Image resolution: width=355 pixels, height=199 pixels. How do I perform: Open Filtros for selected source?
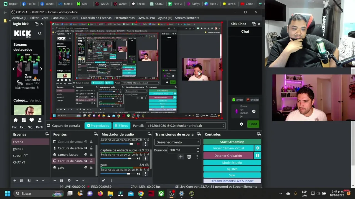(121, 126)
